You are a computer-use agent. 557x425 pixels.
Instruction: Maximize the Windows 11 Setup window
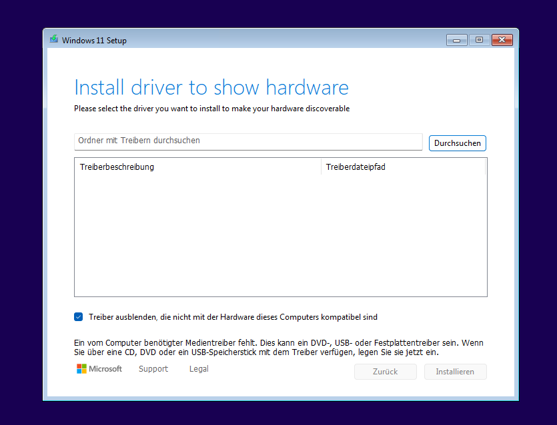479,40
